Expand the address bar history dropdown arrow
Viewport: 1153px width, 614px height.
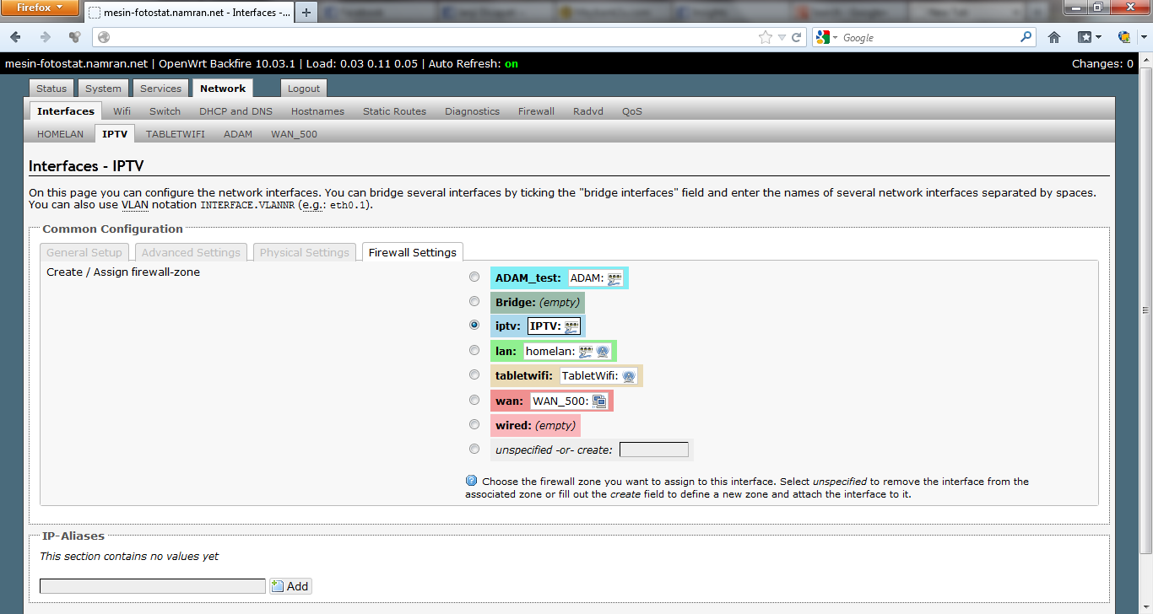[x=782, y=37]
